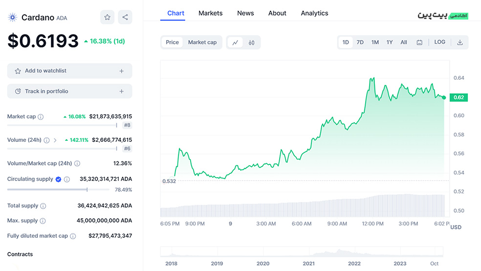Switch to candlestick chart icon

click(252, 43)
